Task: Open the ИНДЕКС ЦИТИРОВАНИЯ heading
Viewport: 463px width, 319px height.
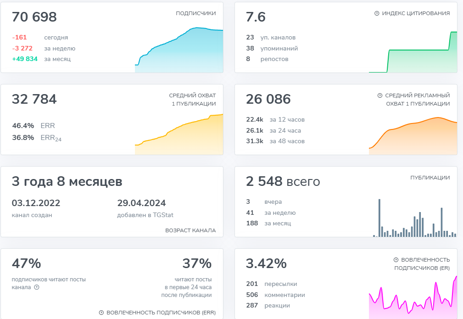Action: coord(416,13)
